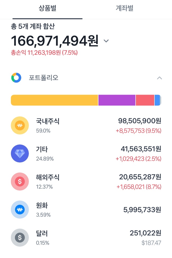Open the 해외주식 20,655,287원 amount
Image resolution: width=172 pixels, height=258 pixels.
[140, 177]
